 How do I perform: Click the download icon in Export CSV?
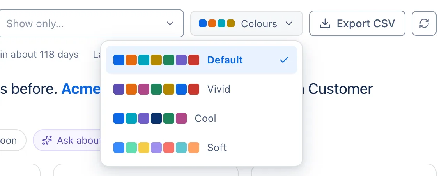[325, 24]
